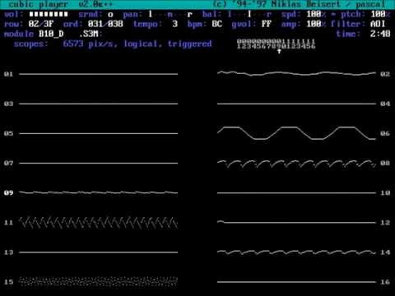Click the ptch 100% pitch value
The width and height of the screenshot is (395, 296).
click(x=381, y=14)
